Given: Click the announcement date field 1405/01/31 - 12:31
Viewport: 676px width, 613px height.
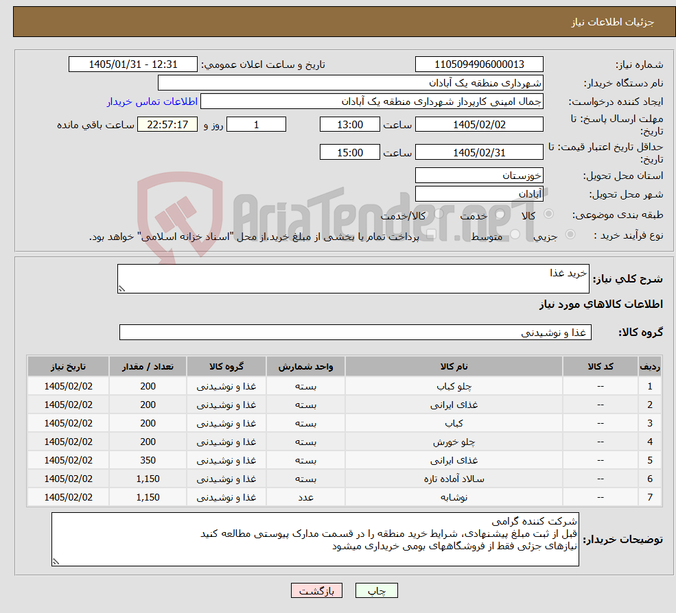Looking at the screenshot, I should point(132,64).
